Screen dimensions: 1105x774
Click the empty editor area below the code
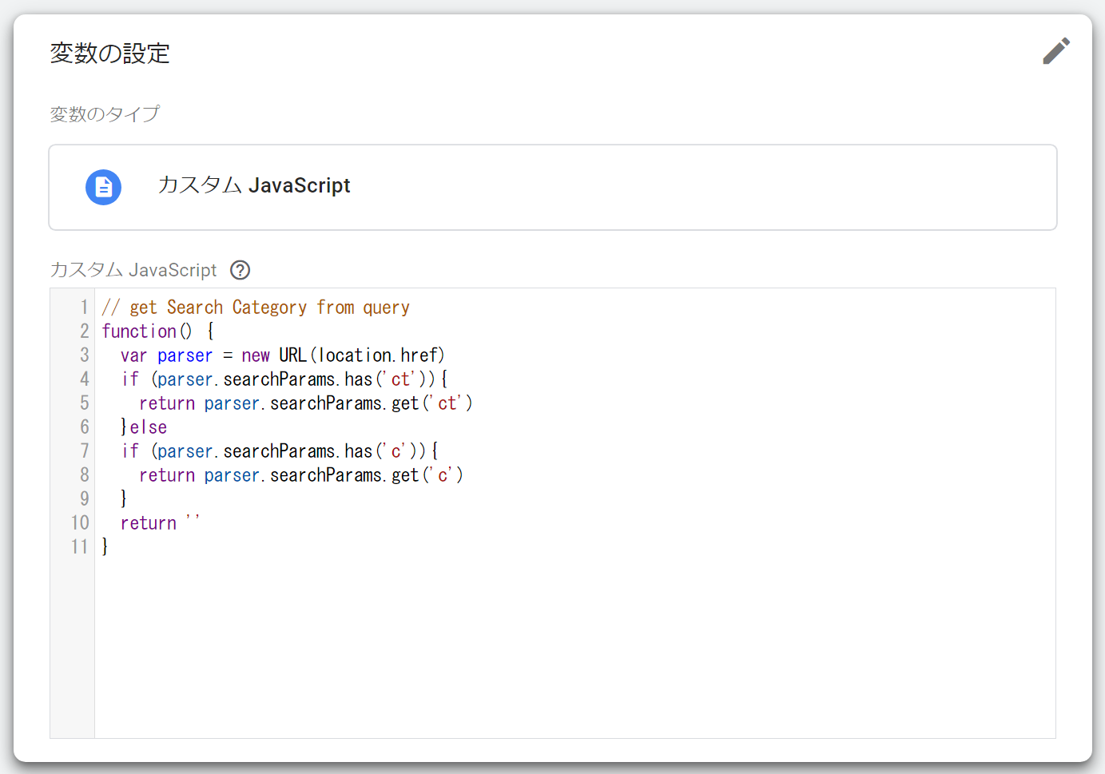tap(575, 647)
